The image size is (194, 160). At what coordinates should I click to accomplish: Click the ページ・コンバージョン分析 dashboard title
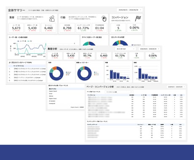(100, 87)
